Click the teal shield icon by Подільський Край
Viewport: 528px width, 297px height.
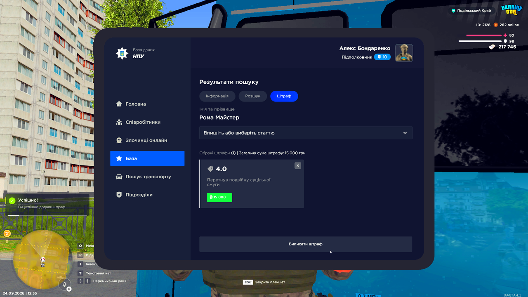[x=454, y=11]
